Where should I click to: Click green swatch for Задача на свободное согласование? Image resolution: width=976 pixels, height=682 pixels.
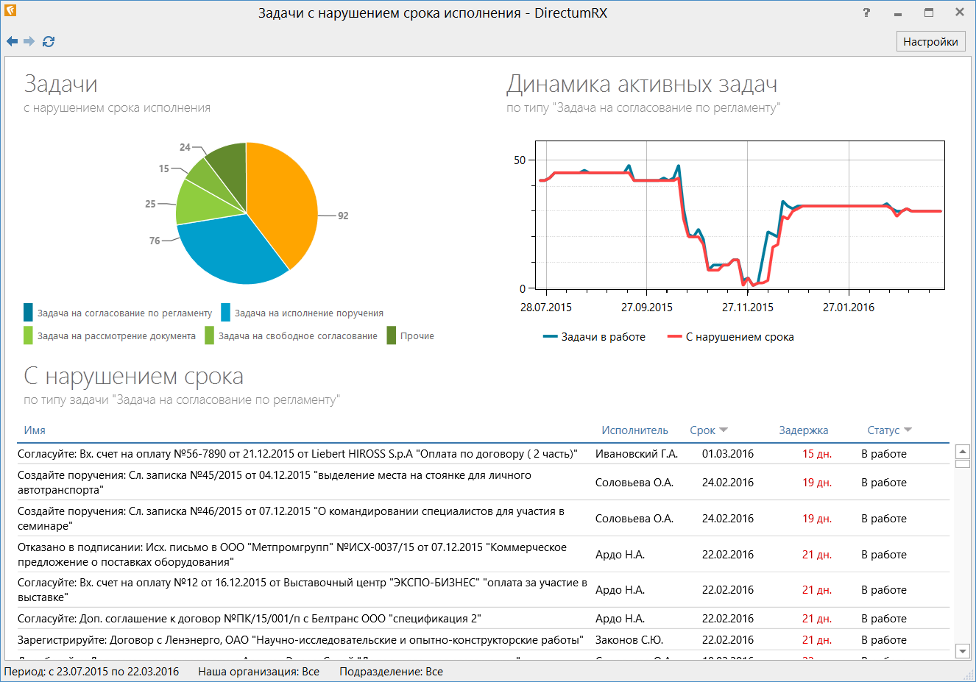click(x=209, y=335)
